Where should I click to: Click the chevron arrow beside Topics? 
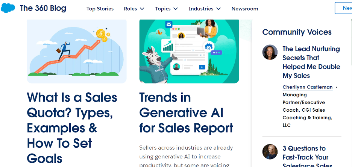[176, 9]
